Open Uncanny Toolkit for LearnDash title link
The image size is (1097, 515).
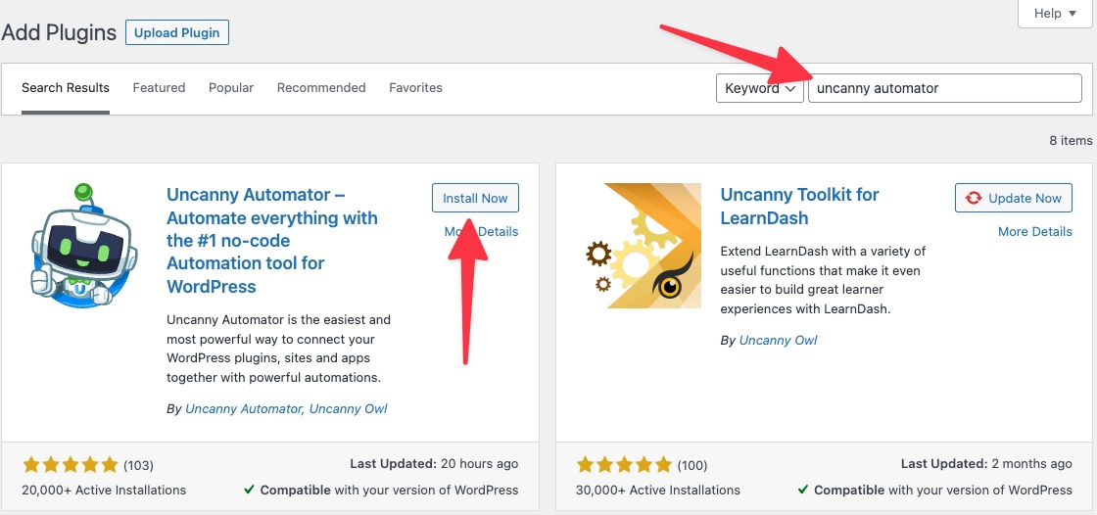799,206
